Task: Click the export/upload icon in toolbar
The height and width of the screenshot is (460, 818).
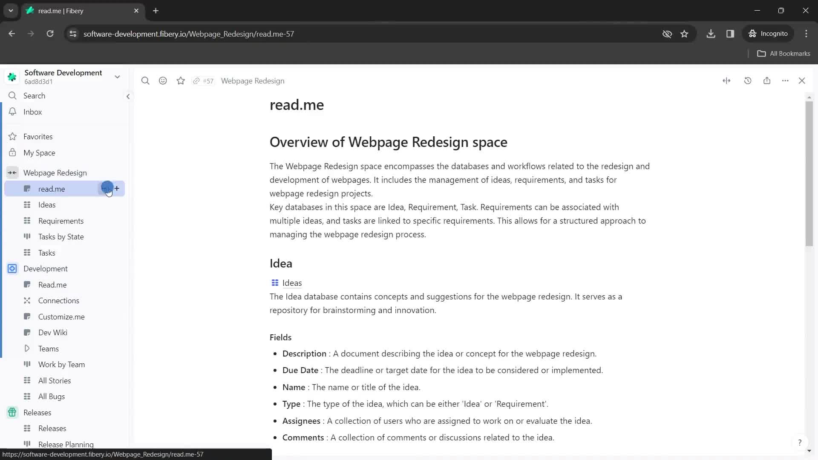Action: 767,80
